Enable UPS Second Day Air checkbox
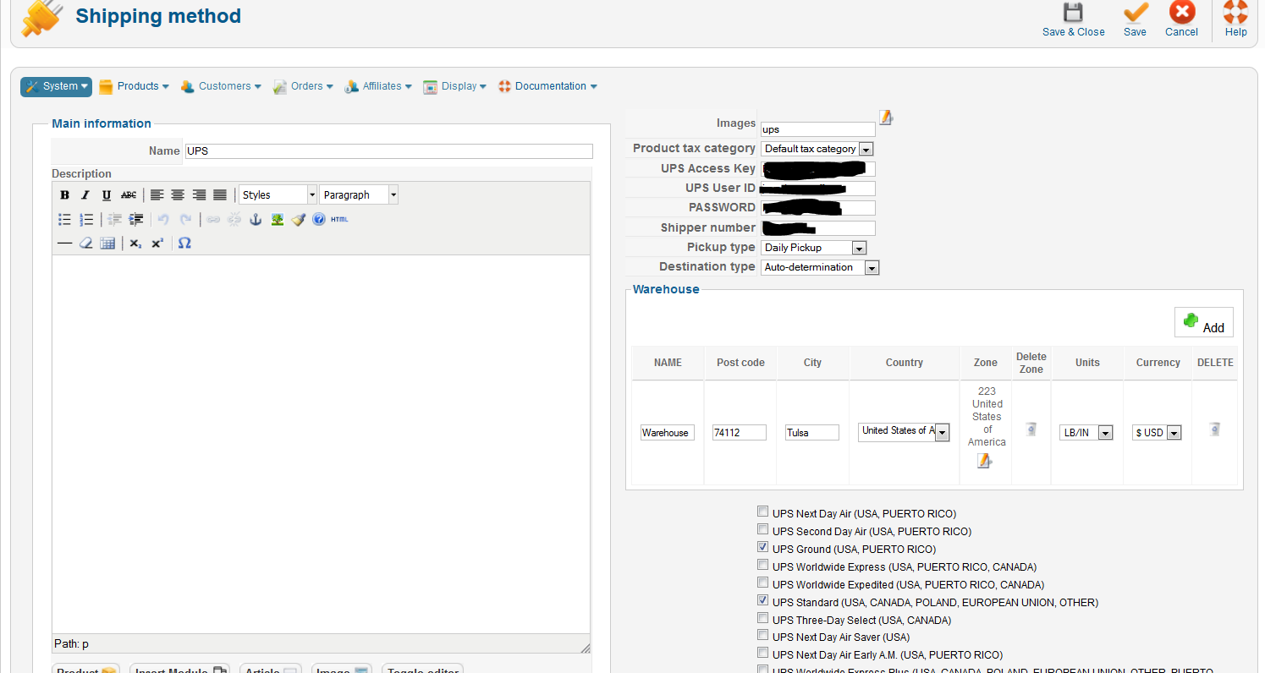The width and height of the screenshot is (1265, 673). coord(763,529)
